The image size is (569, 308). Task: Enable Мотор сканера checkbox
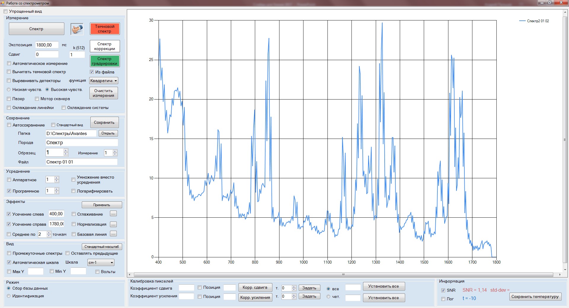(37, 99)
